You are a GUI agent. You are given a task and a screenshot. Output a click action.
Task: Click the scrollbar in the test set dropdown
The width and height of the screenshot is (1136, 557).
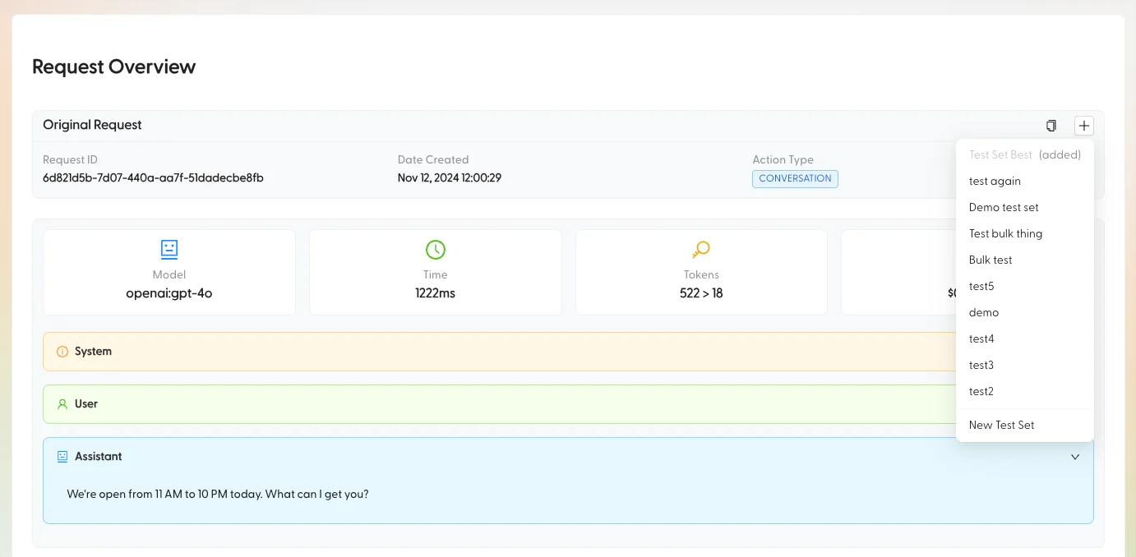(1091, 246)
